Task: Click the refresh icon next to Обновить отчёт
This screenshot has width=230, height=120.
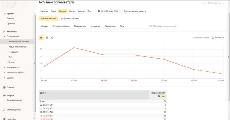Action: pos(193,37)
